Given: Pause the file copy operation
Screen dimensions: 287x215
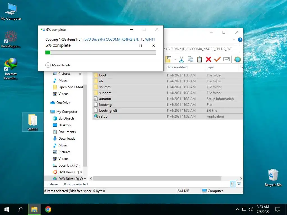Looking at the screenshot, I should pyautogui.click(x=141, y=46).
